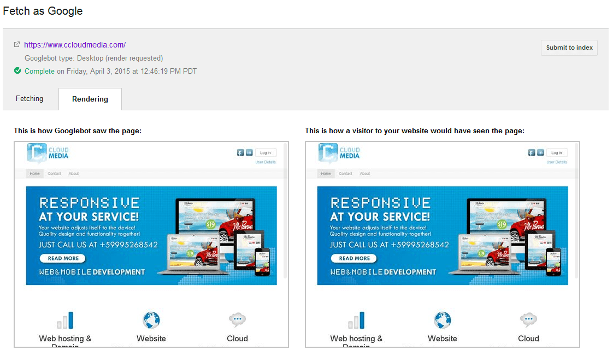Select Home menu in visitor preview
The height and width of the screenshot is (356, 613).
[x=326, y=174]
